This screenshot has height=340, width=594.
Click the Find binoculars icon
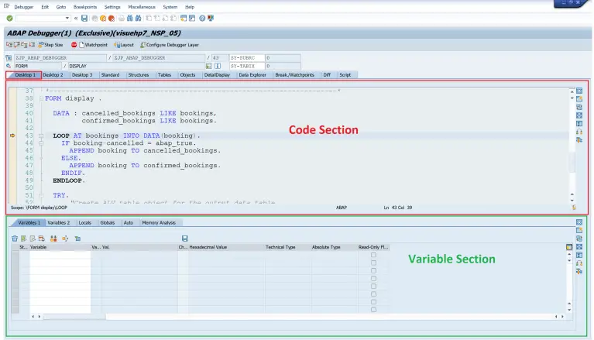130,18
